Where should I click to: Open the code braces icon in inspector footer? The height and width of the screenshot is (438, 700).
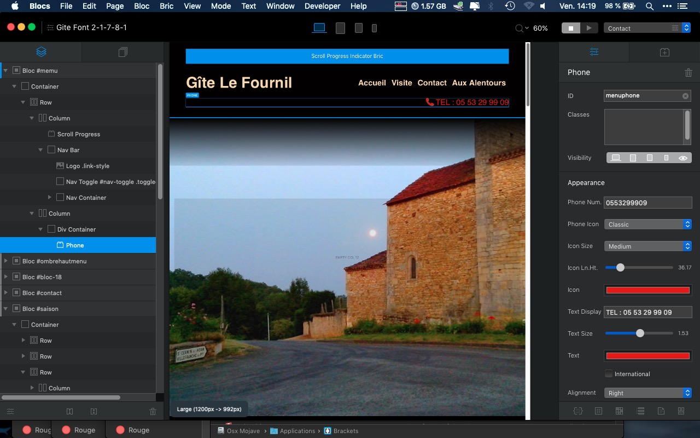pyautogui.click(x=577, y=411)
